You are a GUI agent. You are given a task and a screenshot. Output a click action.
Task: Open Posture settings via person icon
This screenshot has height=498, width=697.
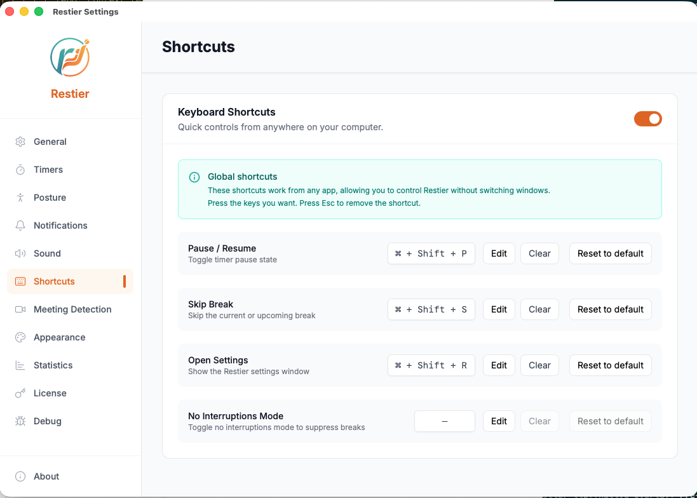pyautogui.click(x=19, y=198)
